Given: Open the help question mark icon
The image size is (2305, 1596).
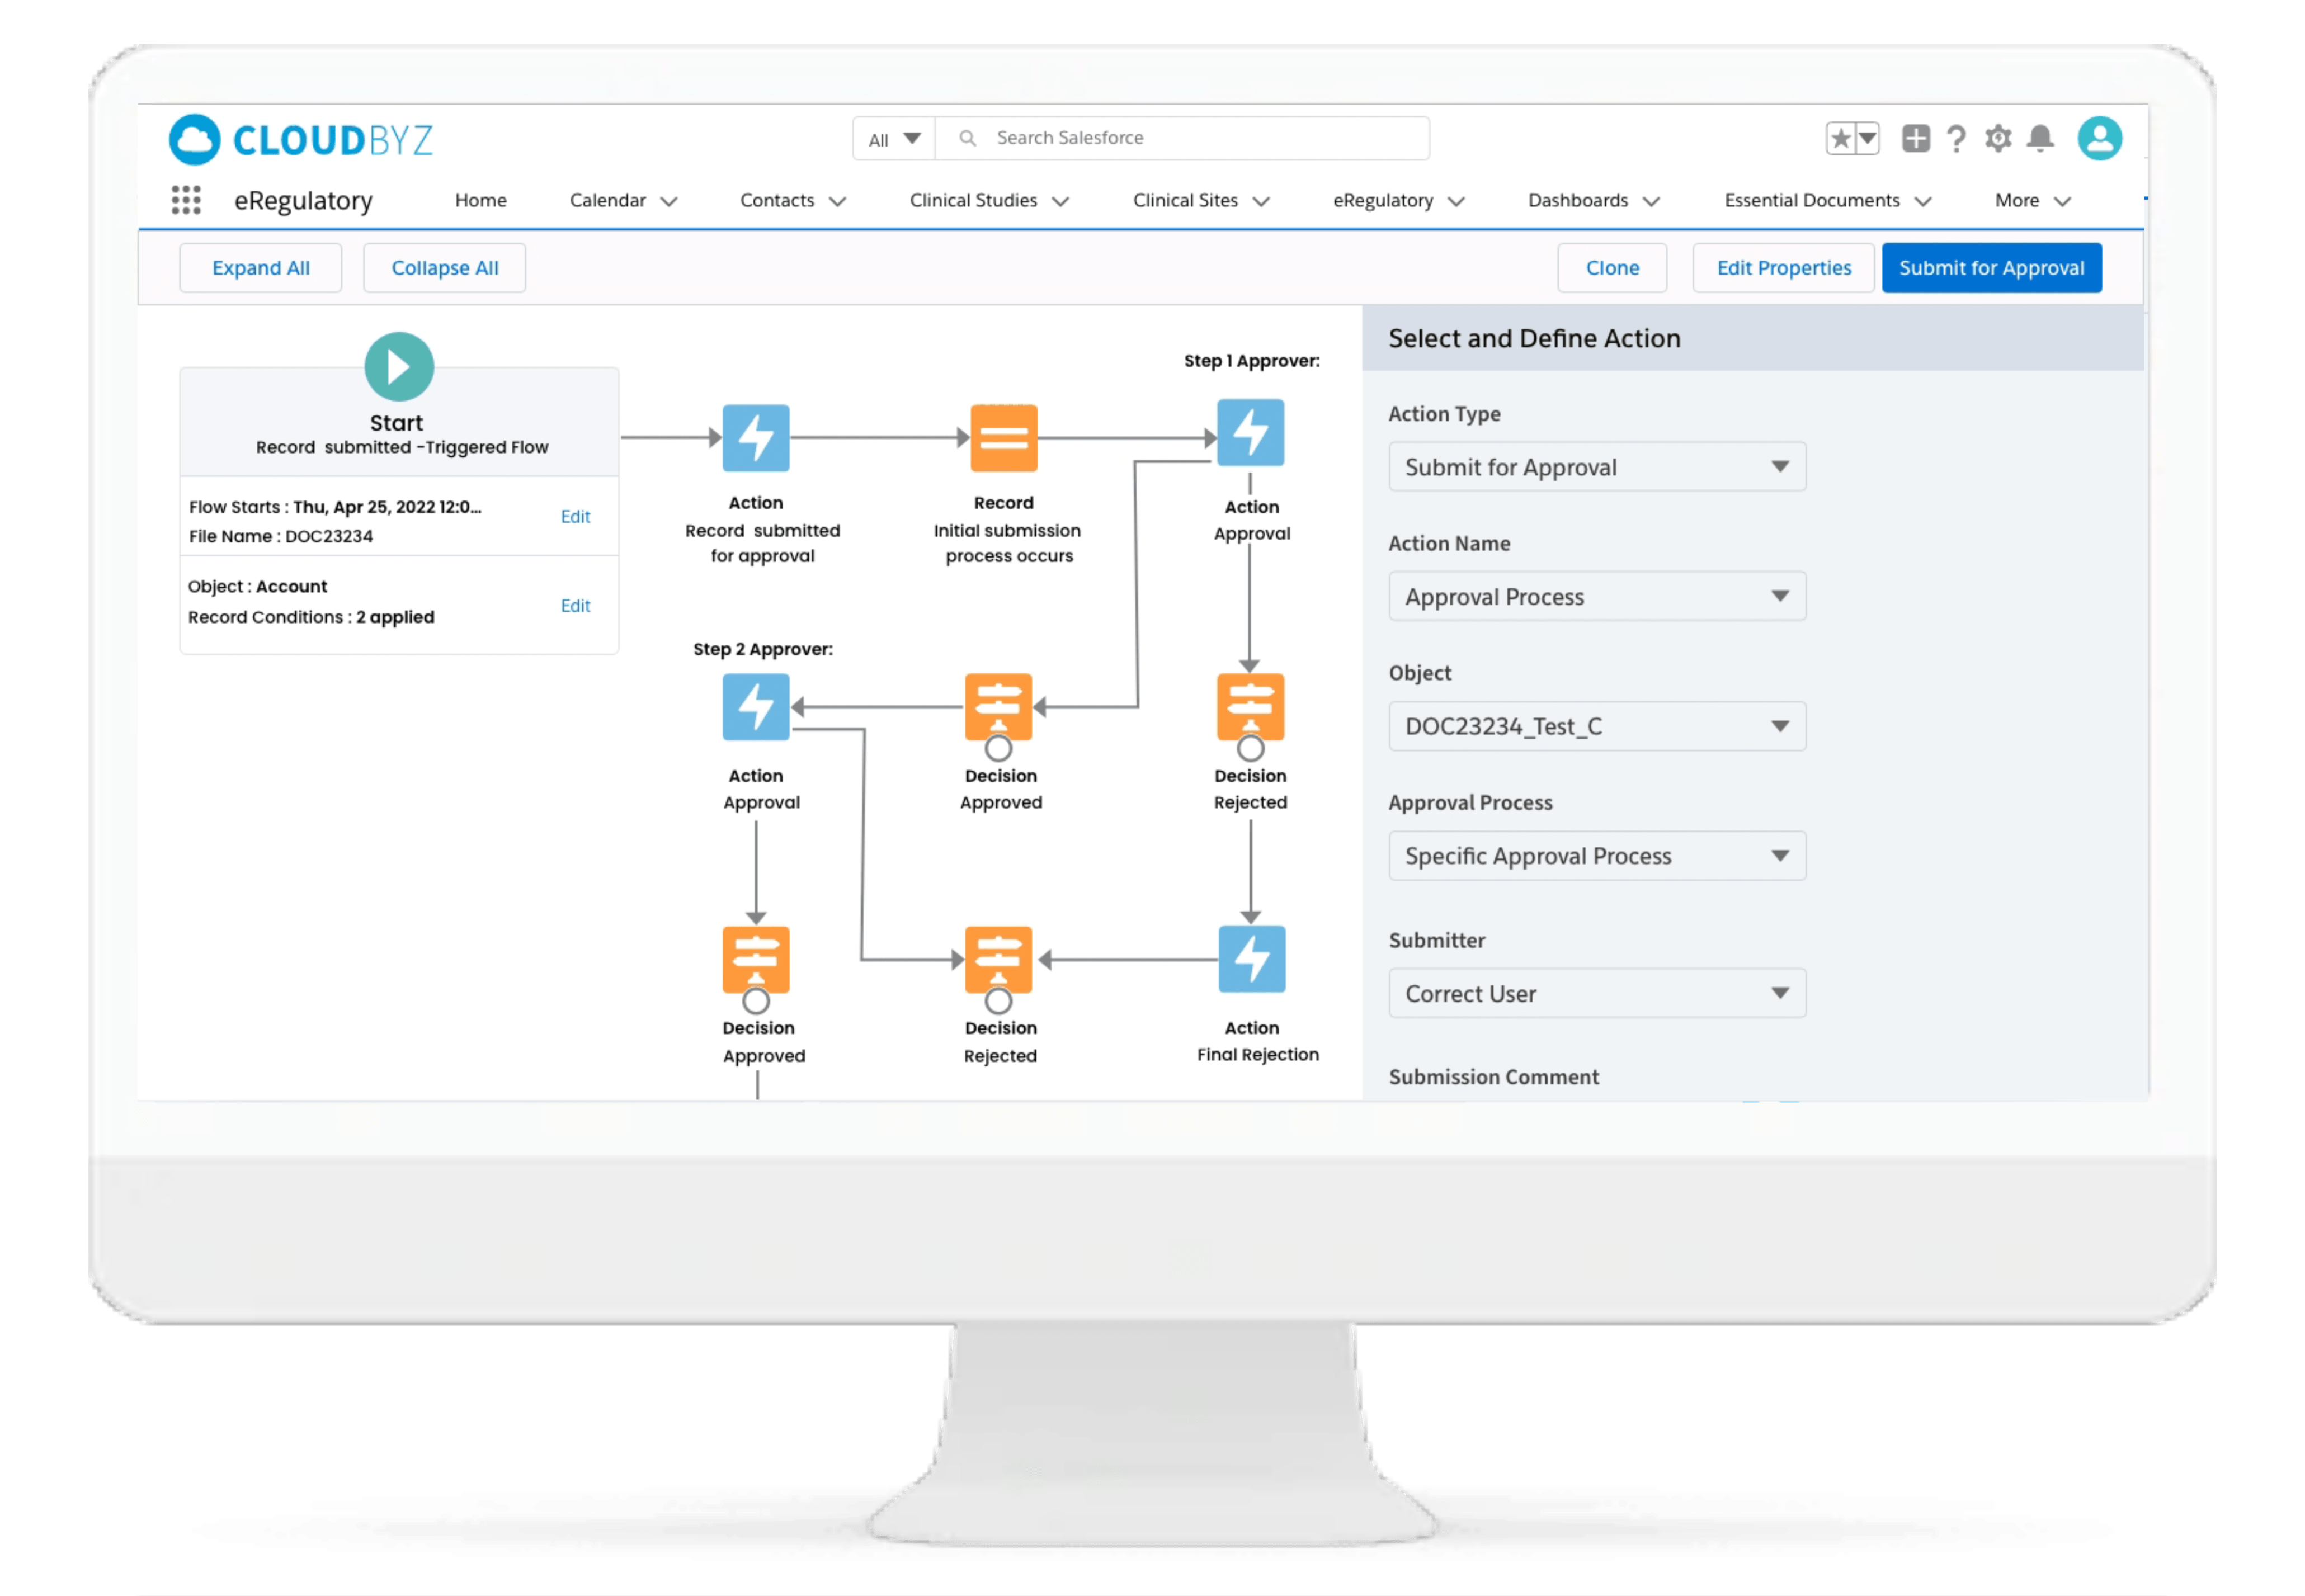Looking at the screenshot, I should pos(1956,138).
